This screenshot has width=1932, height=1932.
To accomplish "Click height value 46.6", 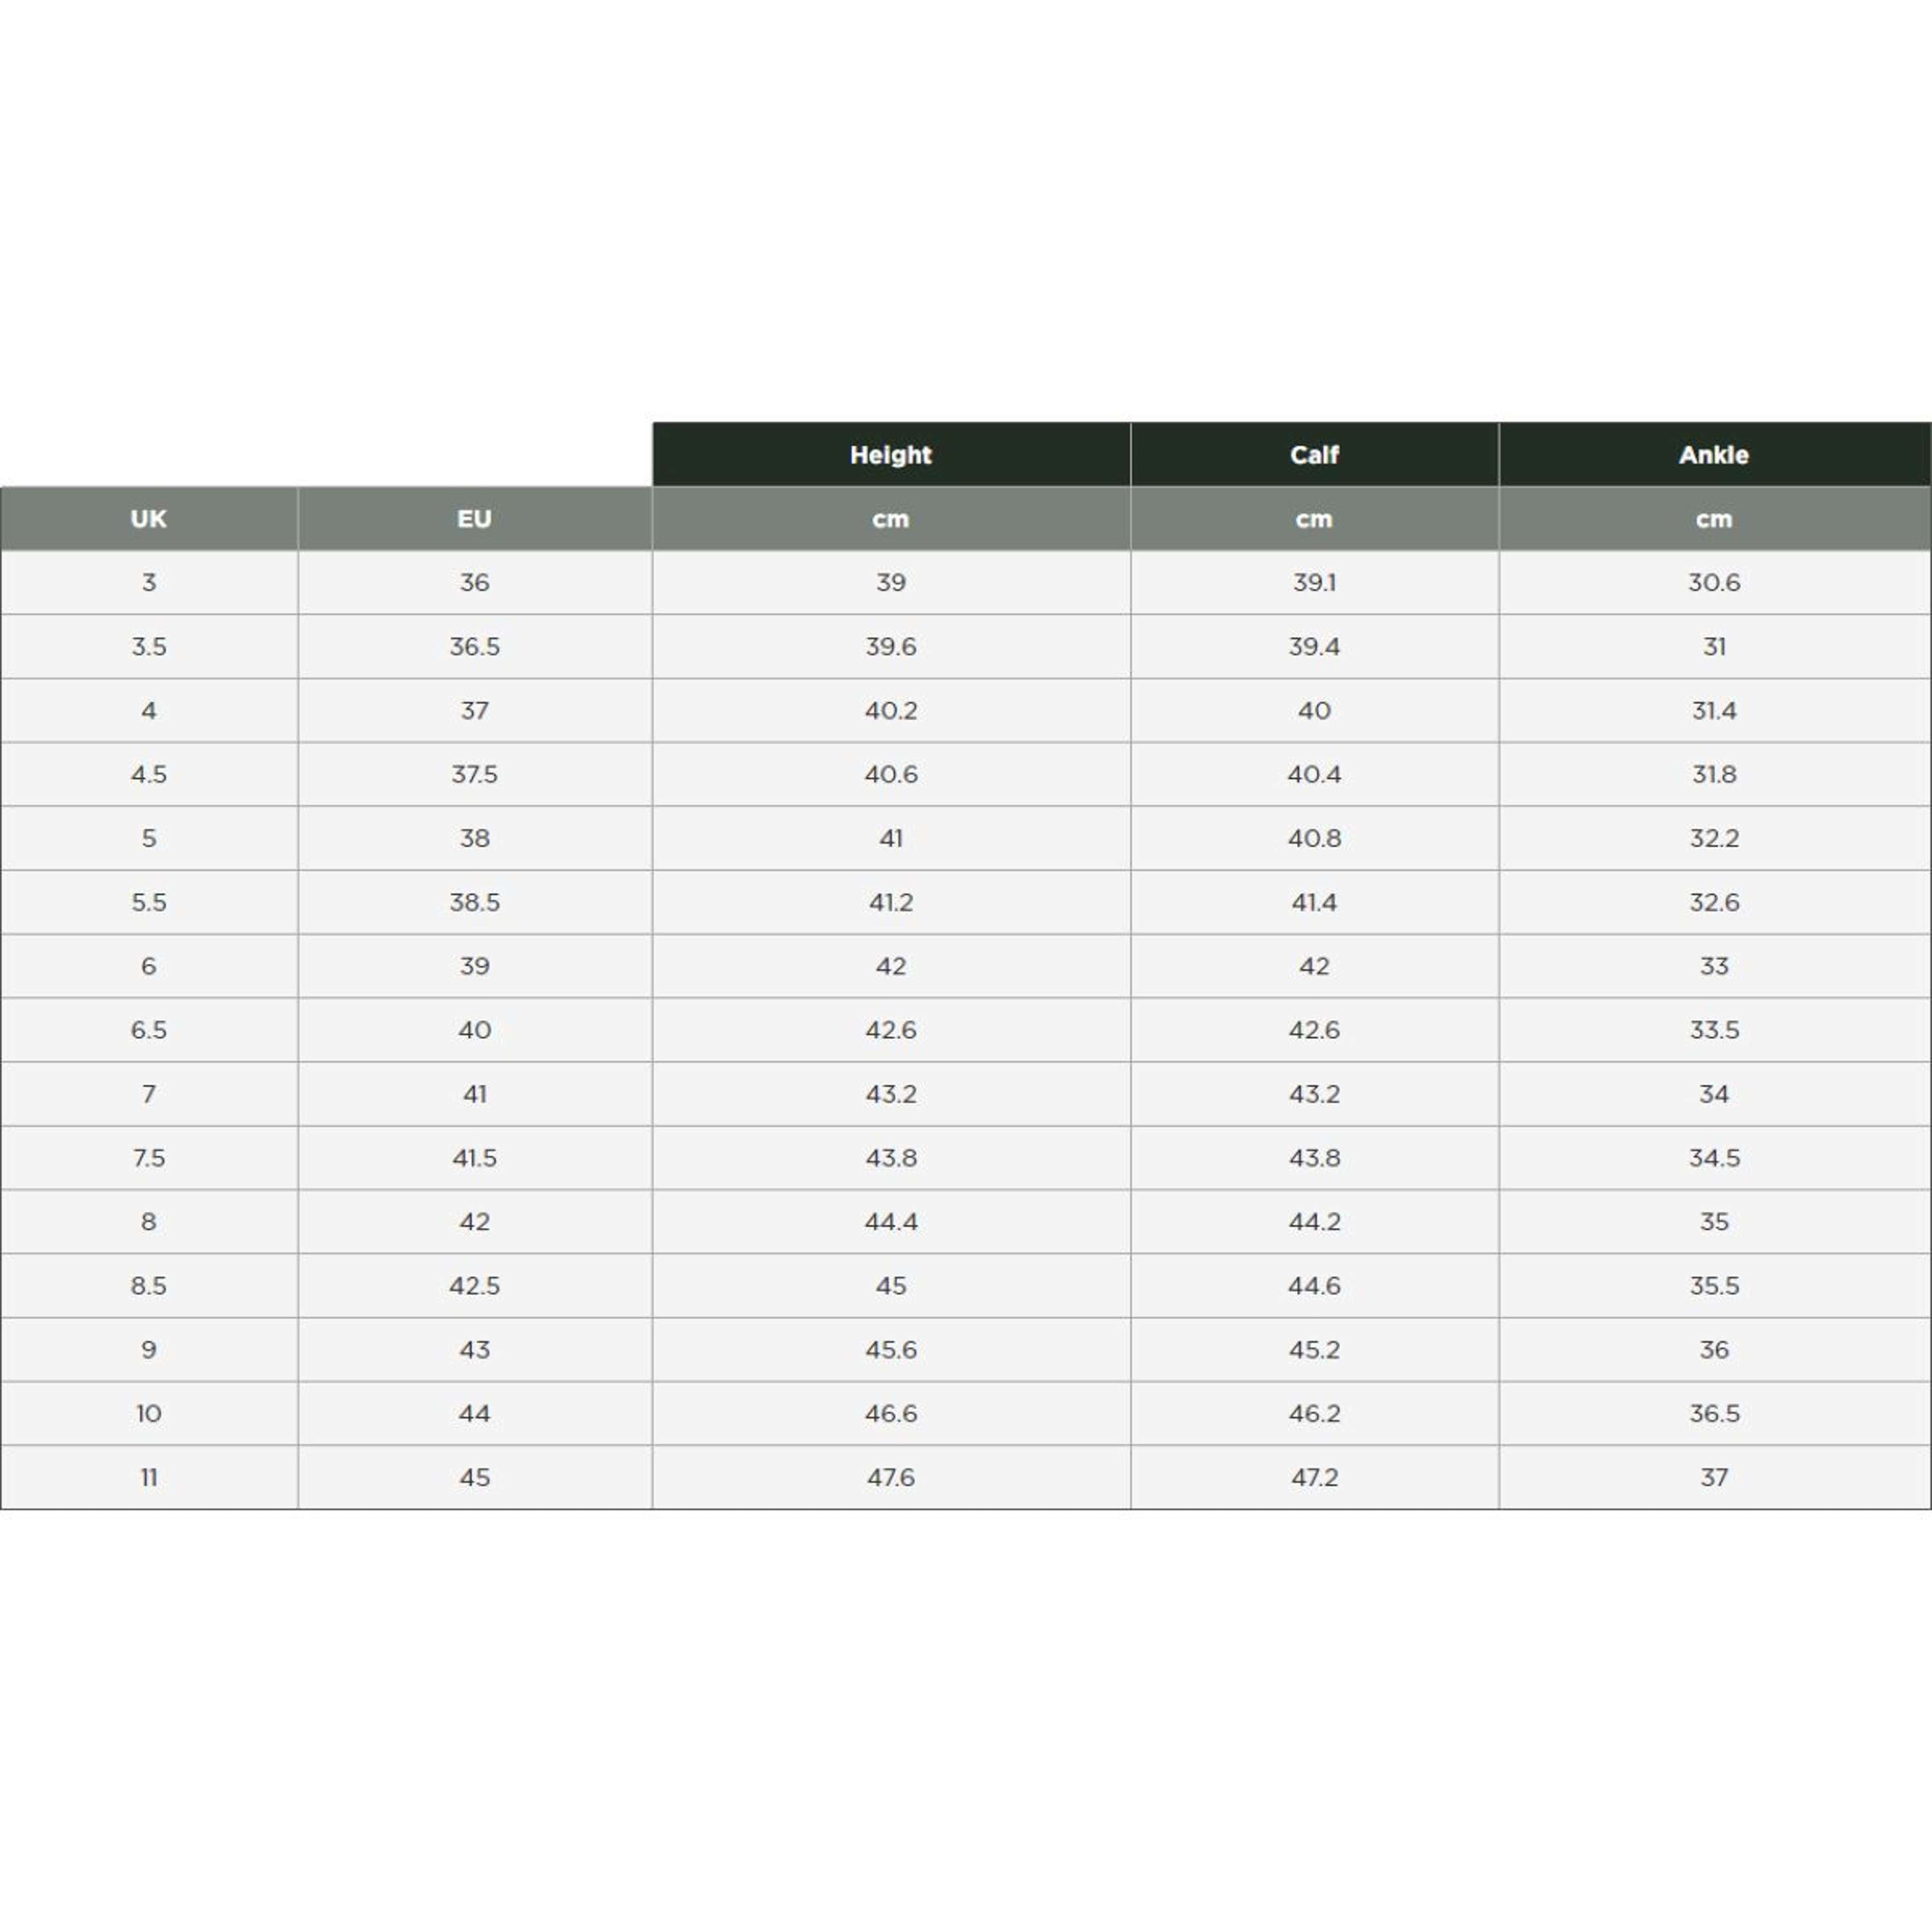I will click(x=891, y=1414).
